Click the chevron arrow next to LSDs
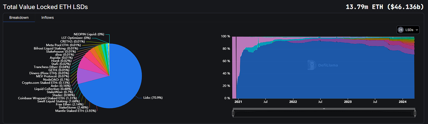 [417, 30]
